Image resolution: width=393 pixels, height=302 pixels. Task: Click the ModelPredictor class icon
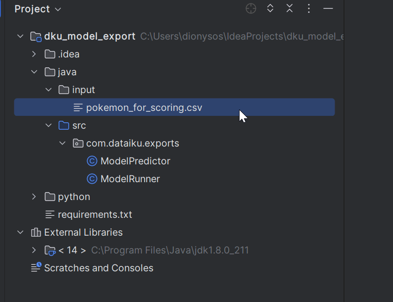point(92,161)
